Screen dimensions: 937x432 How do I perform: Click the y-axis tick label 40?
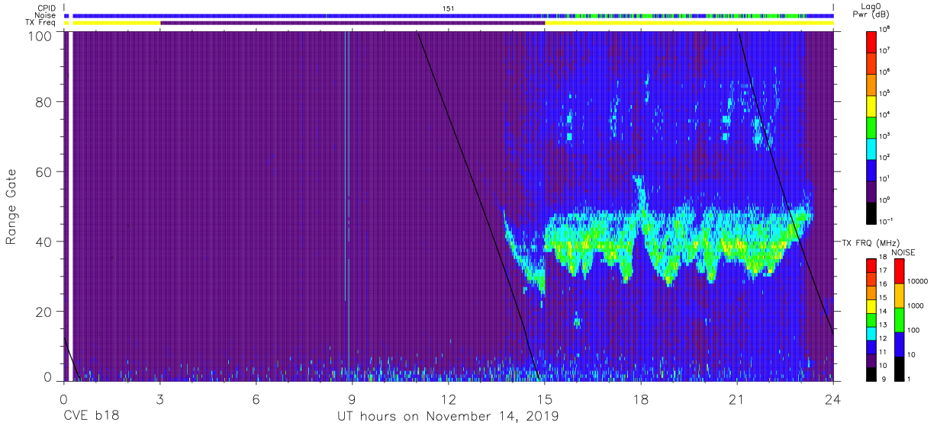click(43, 242)
